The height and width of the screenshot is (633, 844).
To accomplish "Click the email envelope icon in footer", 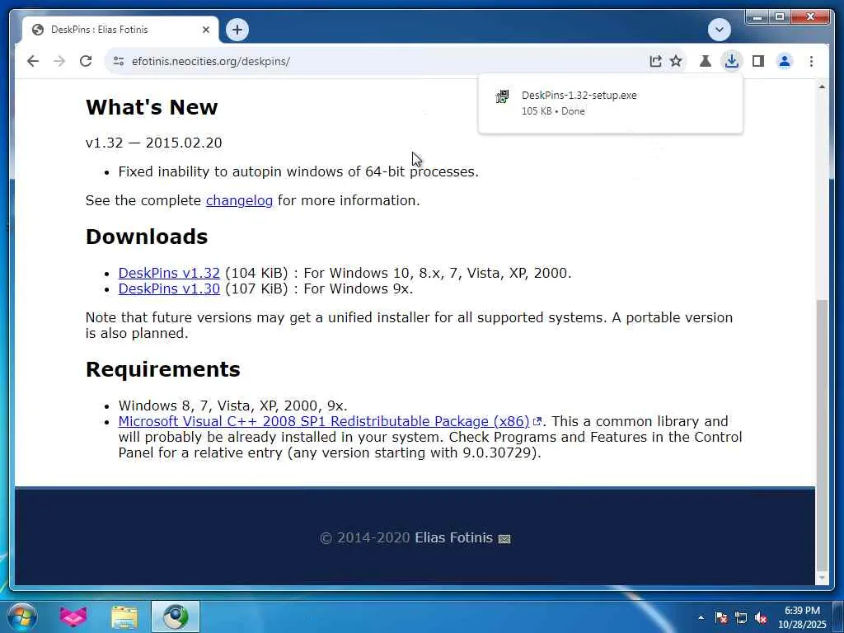I will tap(504, 539).
